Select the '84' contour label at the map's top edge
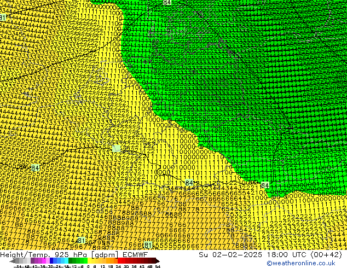The height and width of the screenshot is (268, 347). [x=167, y=2]
